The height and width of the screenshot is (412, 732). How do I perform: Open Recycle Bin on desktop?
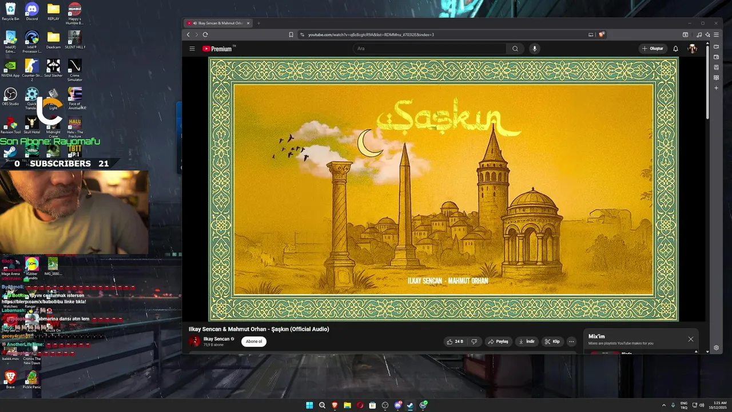coord(10,11)
